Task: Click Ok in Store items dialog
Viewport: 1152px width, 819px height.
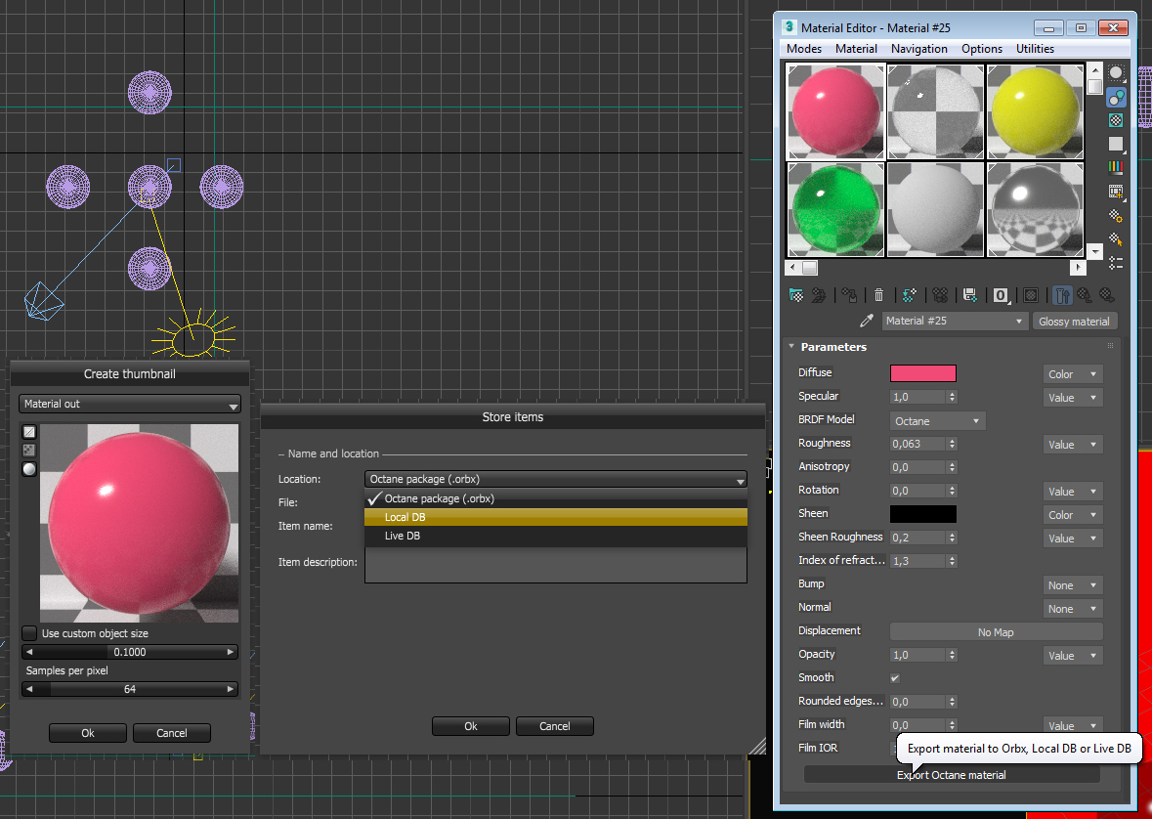Action: click(471, 726)
